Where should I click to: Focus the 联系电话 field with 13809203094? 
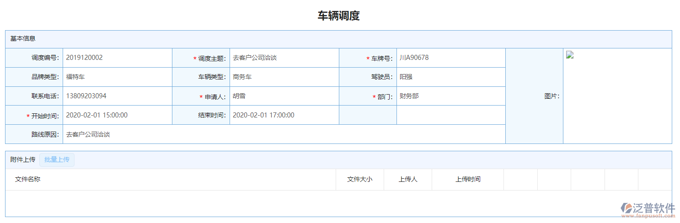click(x=117, y=96)
